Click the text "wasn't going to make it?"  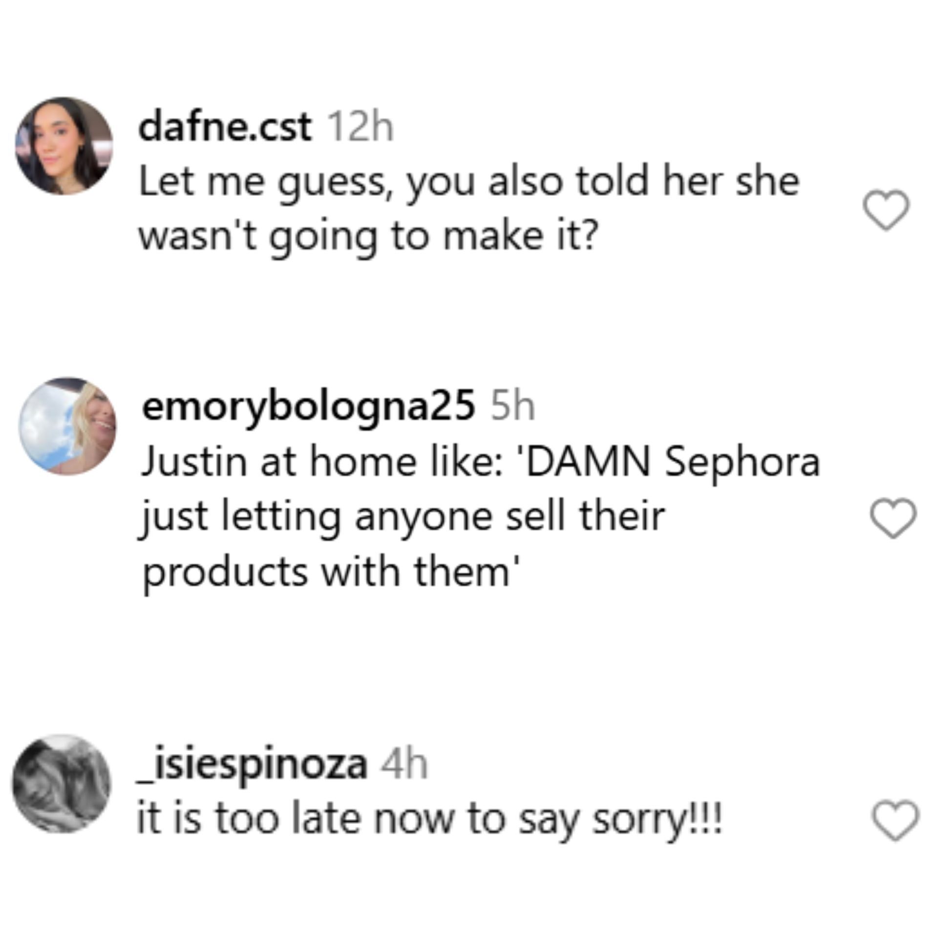pos(368,236)
